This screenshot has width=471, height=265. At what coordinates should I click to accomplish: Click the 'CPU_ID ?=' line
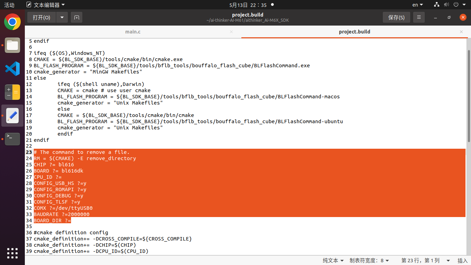tap(48, 177)
